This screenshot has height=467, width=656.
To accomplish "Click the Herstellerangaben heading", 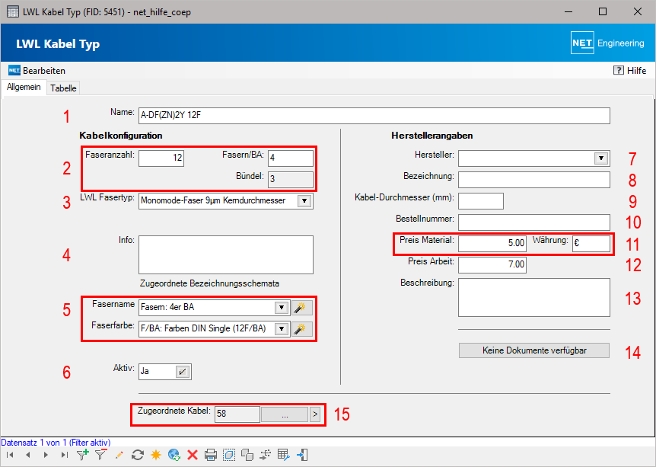I will click(x=432, y=136).
